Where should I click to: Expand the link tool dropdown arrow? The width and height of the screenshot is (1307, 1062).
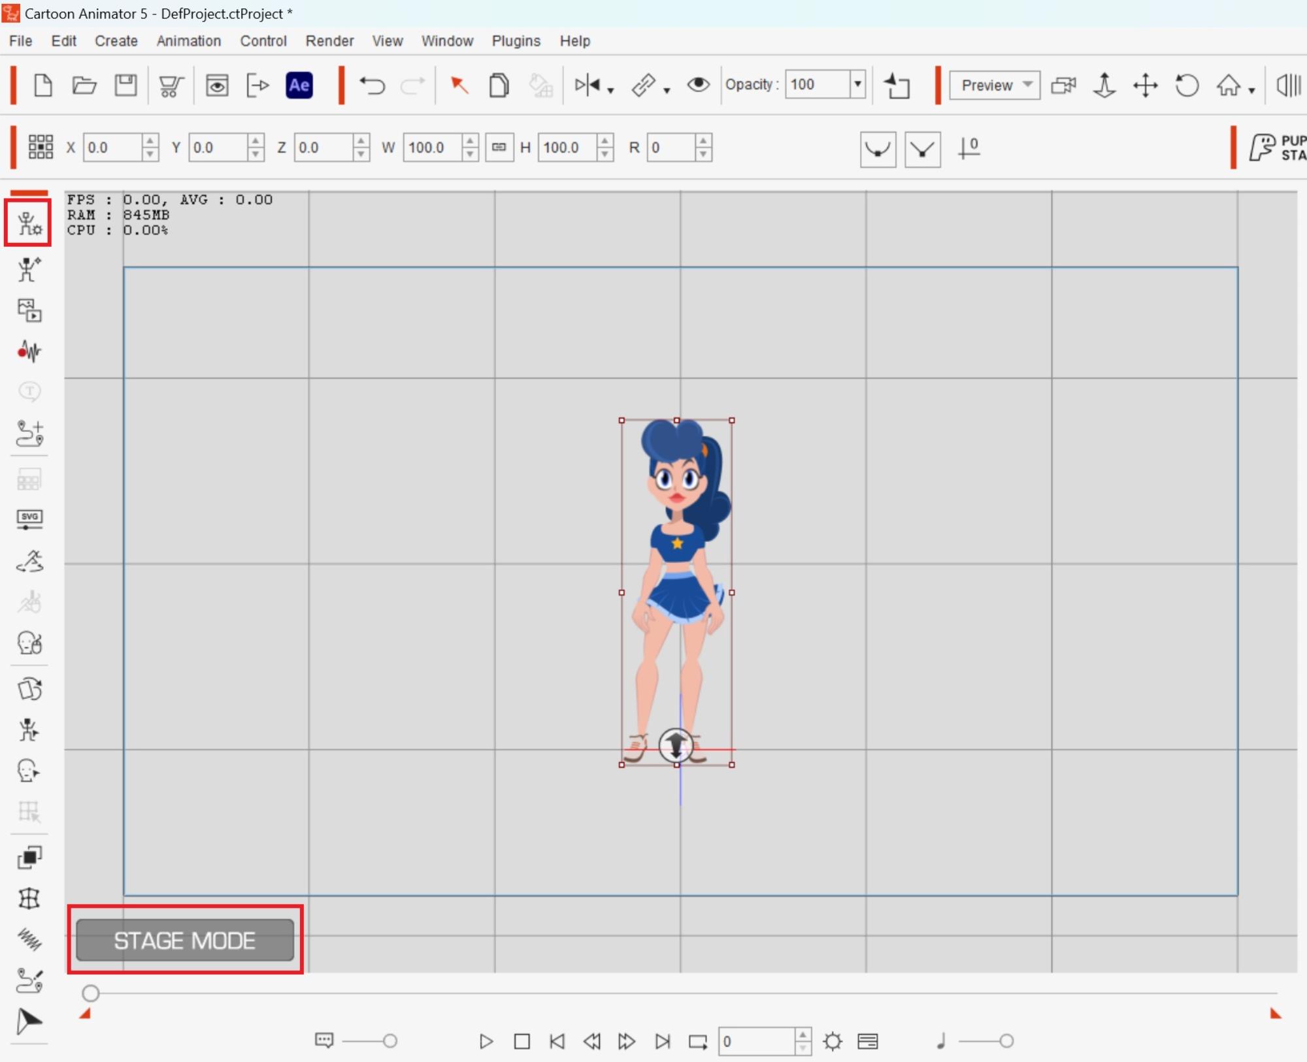pyautogui.click(x=667, y=91)
